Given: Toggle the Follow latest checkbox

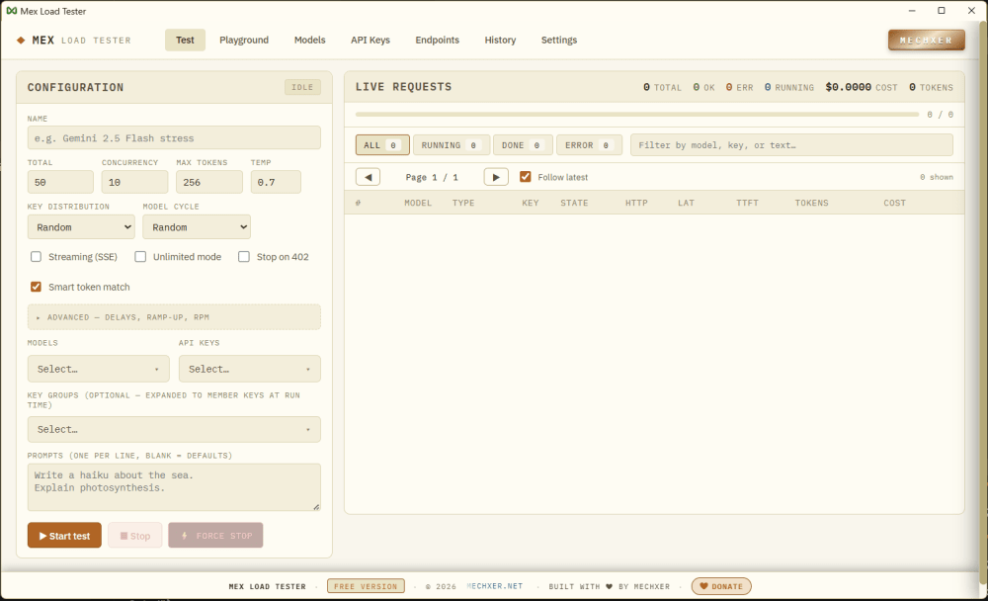Looking at the screenshot, I should tap(525, 177).
